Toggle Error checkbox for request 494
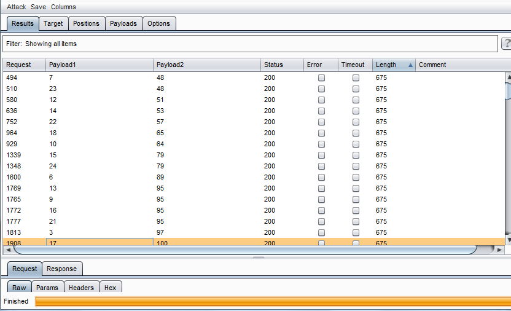 click(x=321, y=77)
